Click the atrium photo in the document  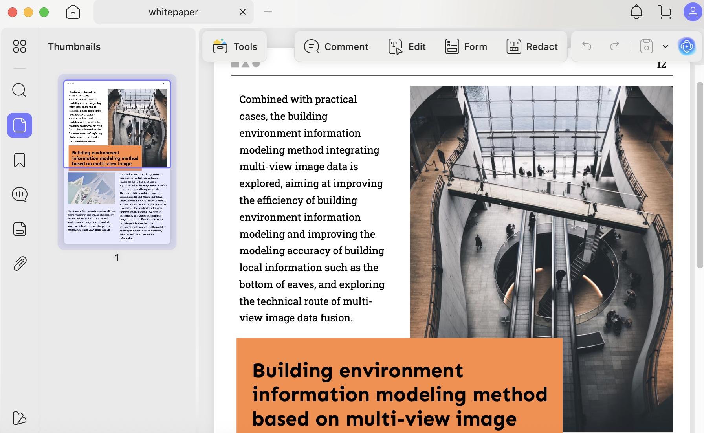pyautogui.click(x=541, y=212)
